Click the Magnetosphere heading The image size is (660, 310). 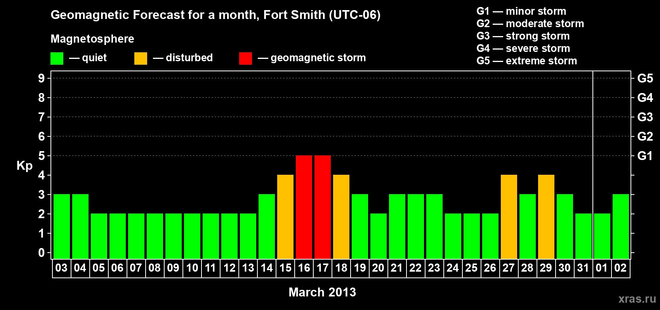[x=92, y=39]
